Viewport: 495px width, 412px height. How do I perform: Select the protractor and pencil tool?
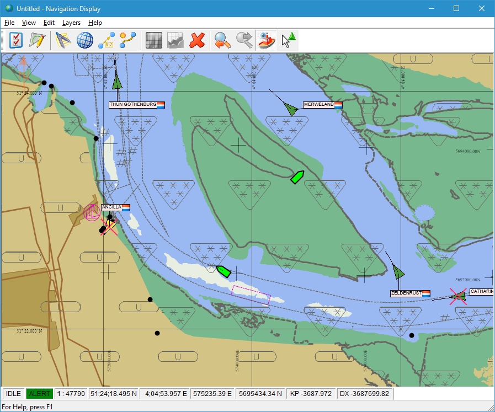point(38,40)
